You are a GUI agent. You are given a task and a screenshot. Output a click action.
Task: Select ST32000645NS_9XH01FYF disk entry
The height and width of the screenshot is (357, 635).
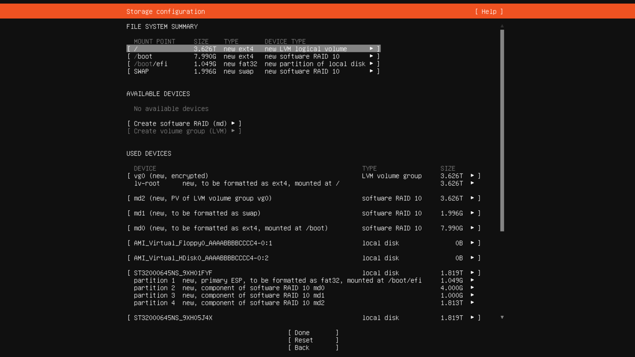coord(173,273)
